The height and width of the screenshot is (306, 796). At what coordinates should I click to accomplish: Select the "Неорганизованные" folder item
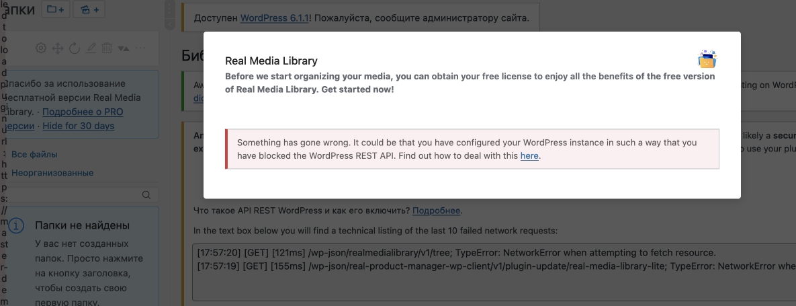pos(52,173)
